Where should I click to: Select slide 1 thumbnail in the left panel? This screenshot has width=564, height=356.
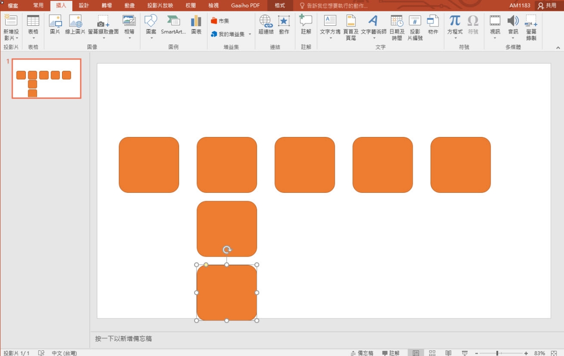click(x=47, y=78)
